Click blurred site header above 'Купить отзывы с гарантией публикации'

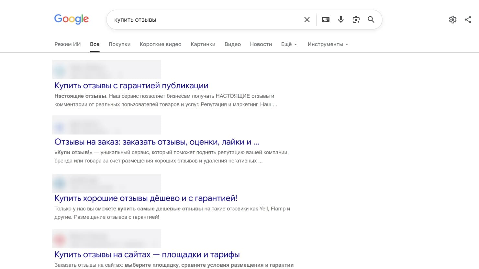pyautogui.click(x=106, y=70)
